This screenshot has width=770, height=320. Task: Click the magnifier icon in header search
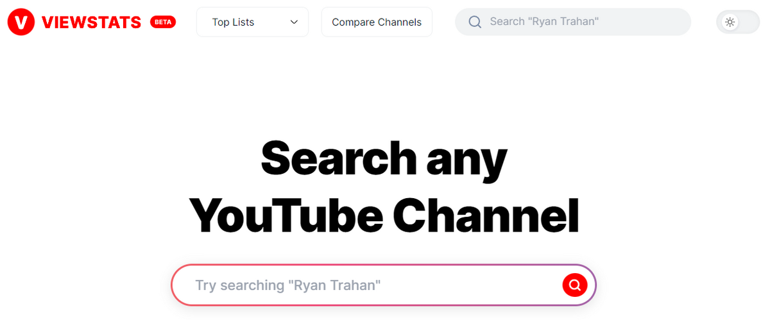click(475, 22)
